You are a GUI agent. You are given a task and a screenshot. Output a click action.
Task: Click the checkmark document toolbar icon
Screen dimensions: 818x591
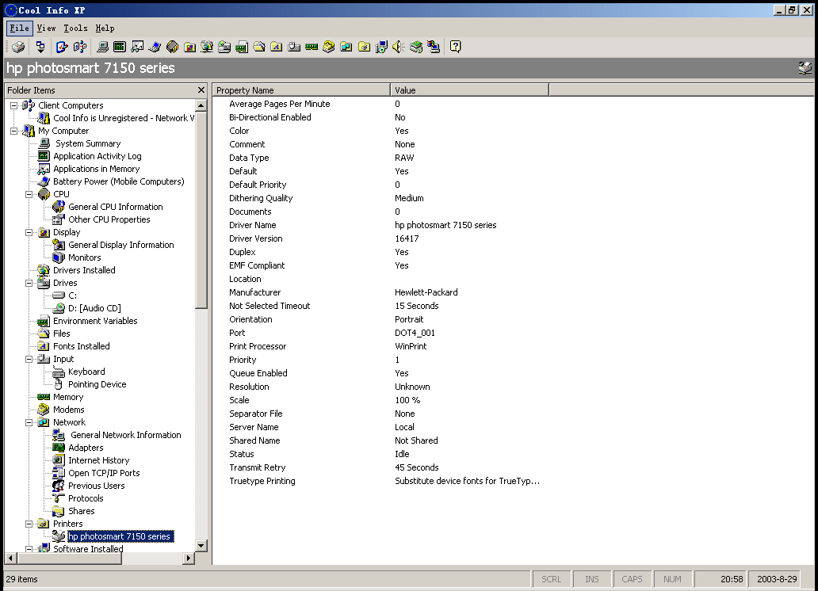coord(62,47)
